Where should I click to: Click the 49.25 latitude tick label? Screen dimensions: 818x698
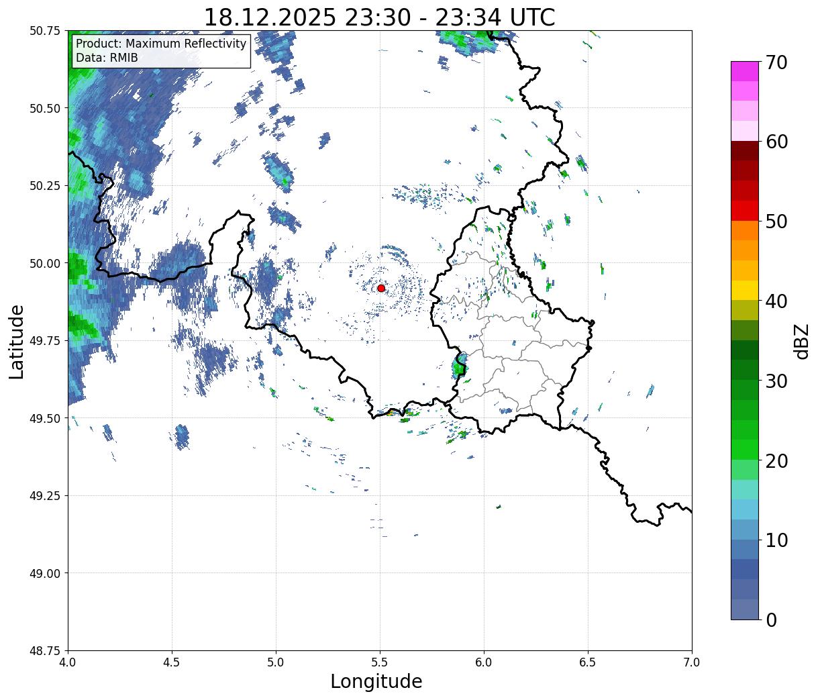point(45,496)
